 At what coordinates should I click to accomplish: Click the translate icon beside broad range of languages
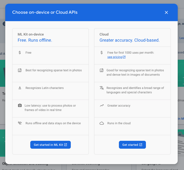tap(102, 88)
